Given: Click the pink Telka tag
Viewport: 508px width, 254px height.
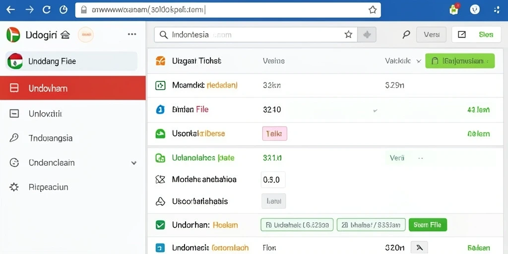Looking at the screenshot, I should point(275,133).
